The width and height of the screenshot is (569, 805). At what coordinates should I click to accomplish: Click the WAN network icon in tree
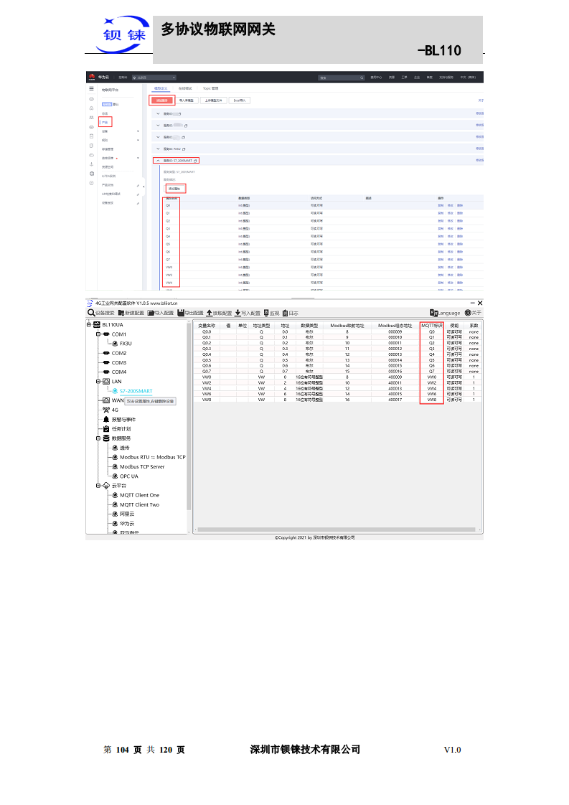[x=106, y=400]
